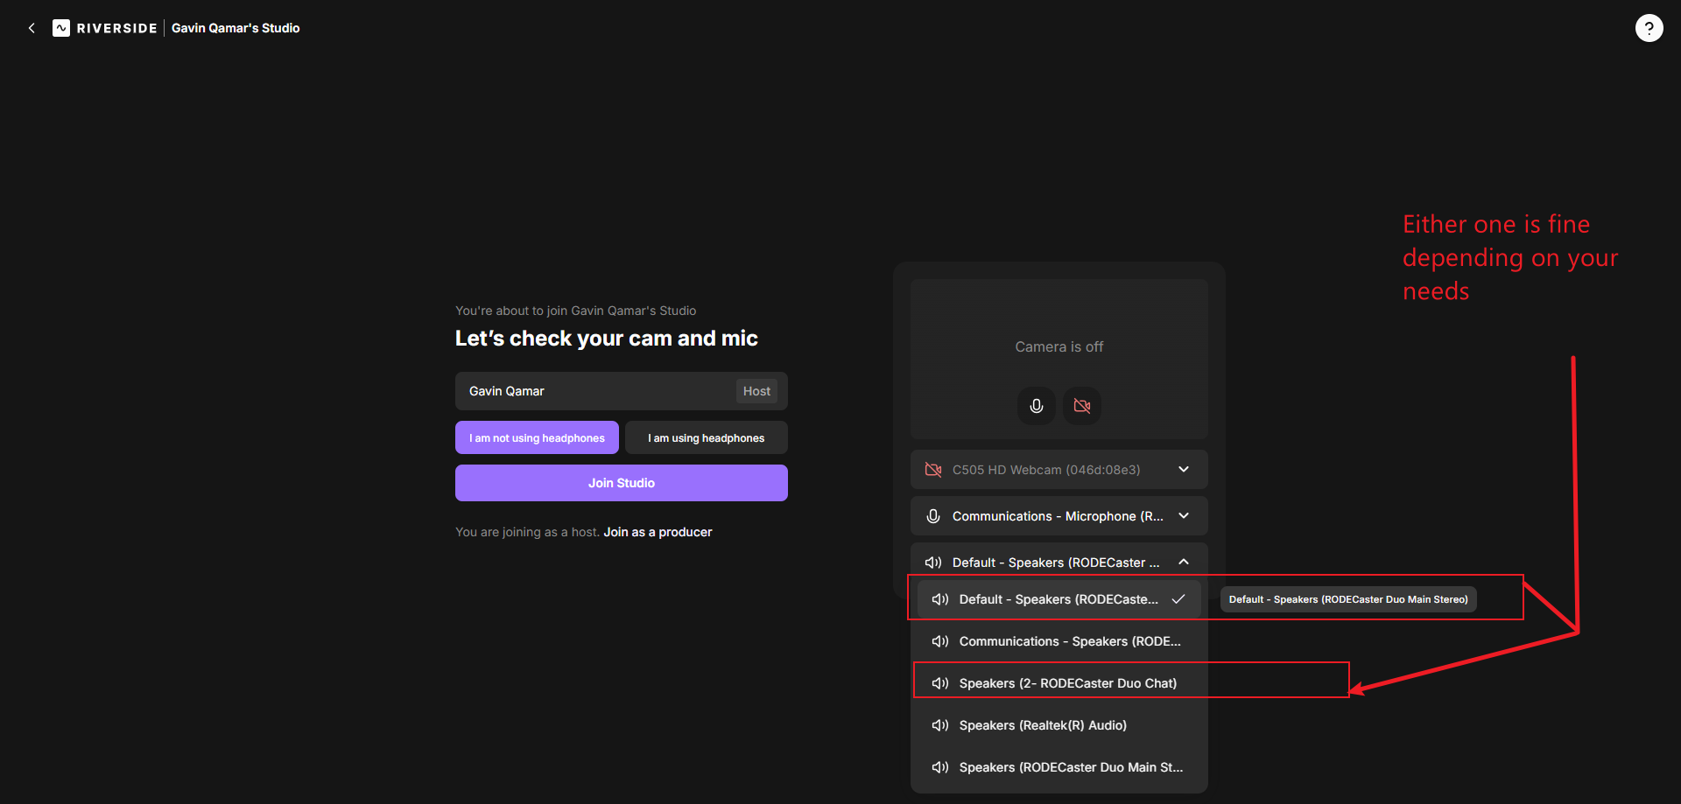
Task: Click the 'Camera is off' preview text
Action: (x=1059, y=346)
